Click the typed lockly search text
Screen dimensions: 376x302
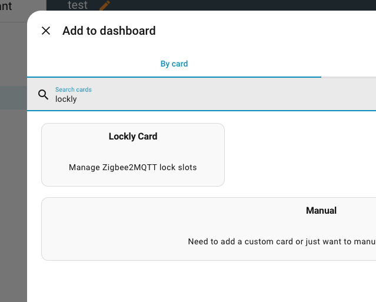click(66, 99)
